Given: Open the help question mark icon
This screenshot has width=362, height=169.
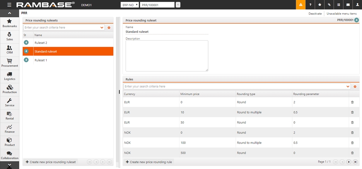Looking at the screenshot, I should click(310, 5).
